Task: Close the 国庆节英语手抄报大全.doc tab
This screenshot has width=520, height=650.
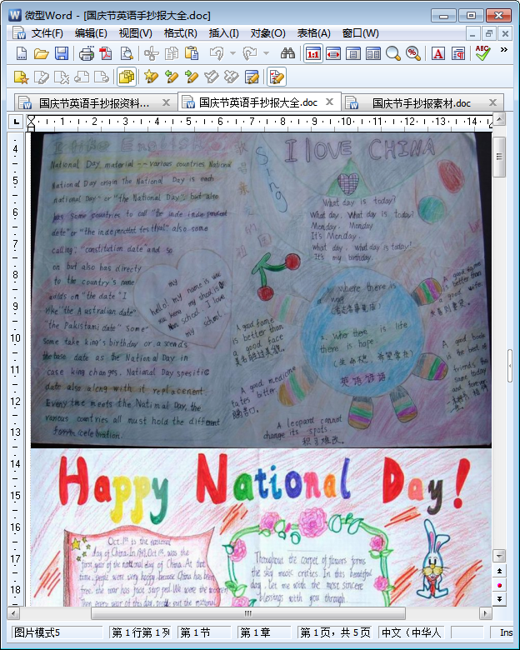Action: tap(330, 102)
